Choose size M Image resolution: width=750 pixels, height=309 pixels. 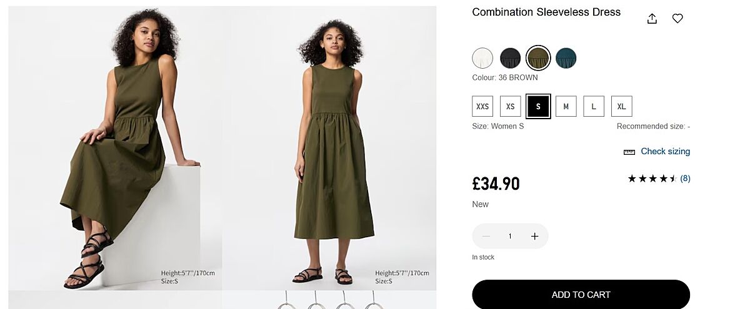566,106
